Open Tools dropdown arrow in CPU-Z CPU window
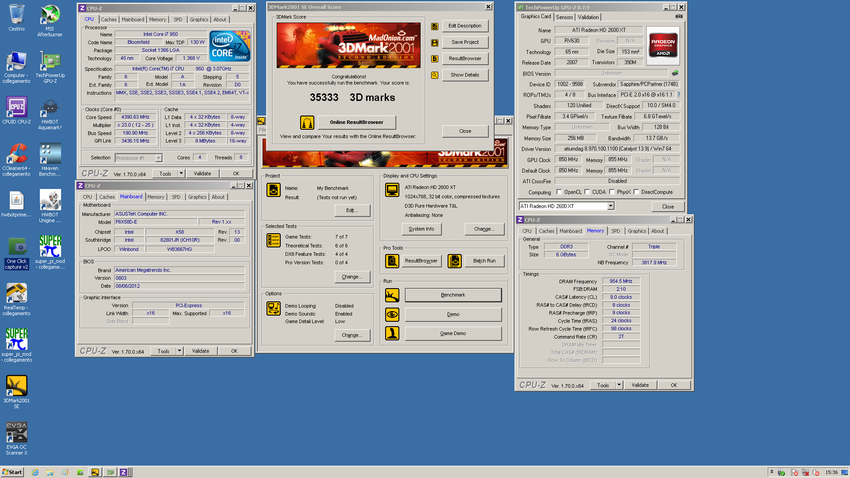 pos(181,173)
